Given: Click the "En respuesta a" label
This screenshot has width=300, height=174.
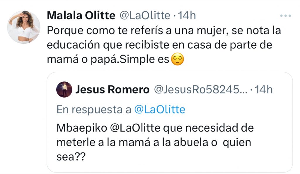Looking at the screenshot, I should pos(93,110).
